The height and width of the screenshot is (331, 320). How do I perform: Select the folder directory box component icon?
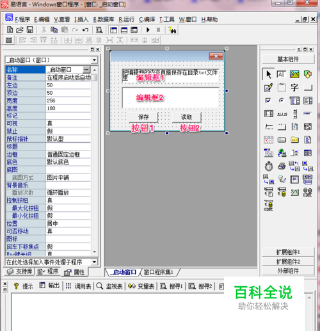(x=294, y=140)
